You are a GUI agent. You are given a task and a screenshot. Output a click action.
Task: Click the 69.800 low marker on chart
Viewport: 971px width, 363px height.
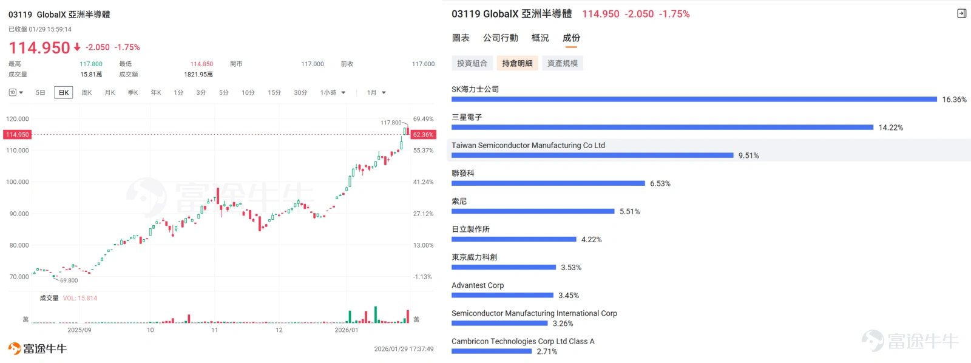coord(69,280)
